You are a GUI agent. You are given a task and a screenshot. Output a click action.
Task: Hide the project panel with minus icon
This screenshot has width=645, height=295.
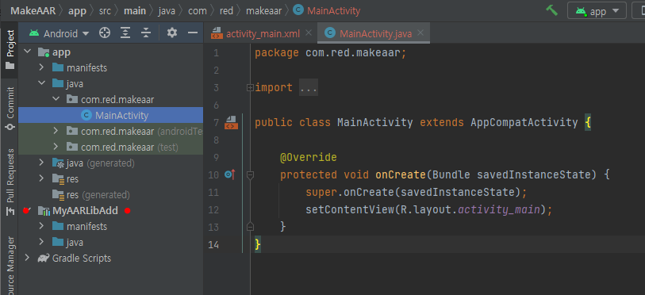[x=193, y=33]
